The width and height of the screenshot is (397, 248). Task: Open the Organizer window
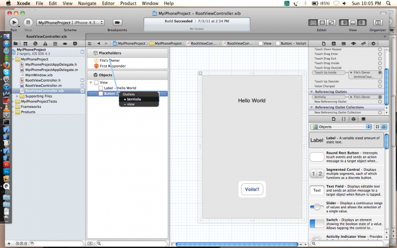click(377, 22)
